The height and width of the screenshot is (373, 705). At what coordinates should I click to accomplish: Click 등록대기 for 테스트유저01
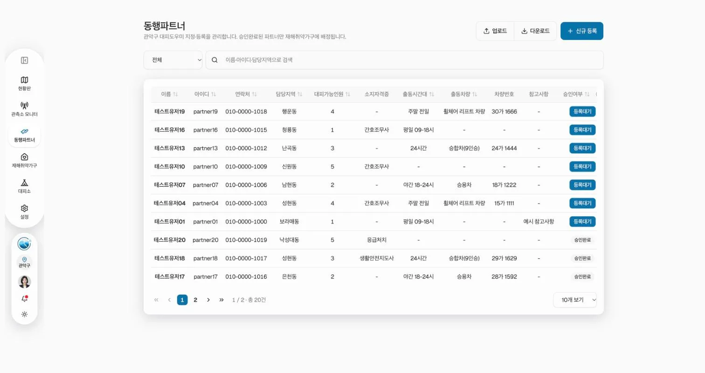[x=582, y=222]
